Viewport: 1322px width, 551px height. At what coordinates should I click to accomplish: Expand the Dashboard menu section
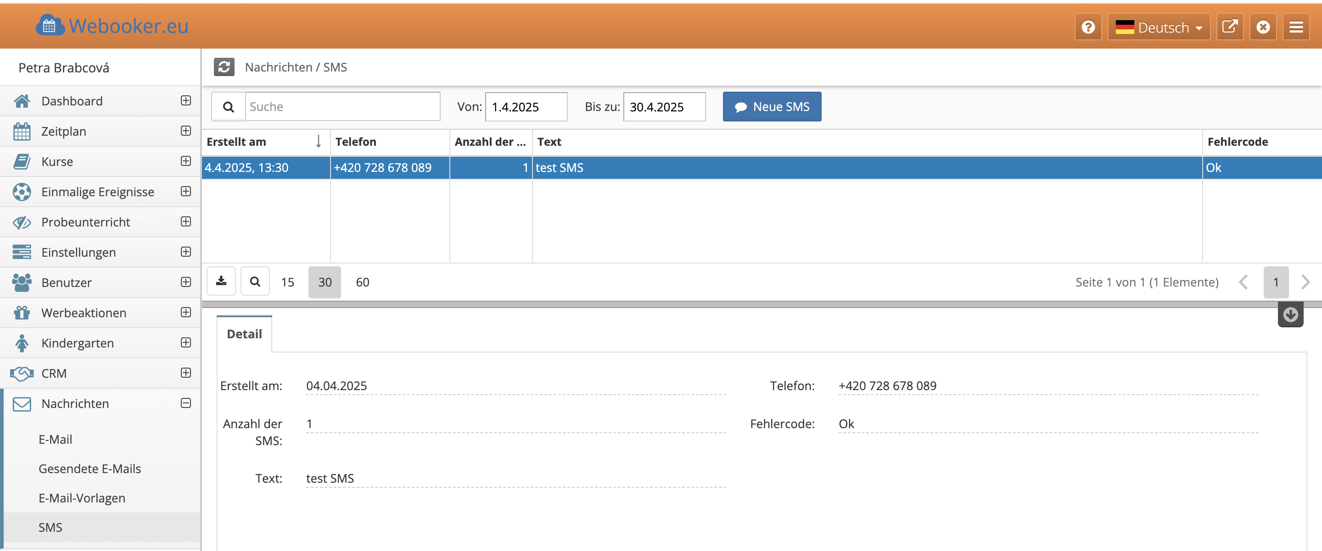(x=186, y=100)
